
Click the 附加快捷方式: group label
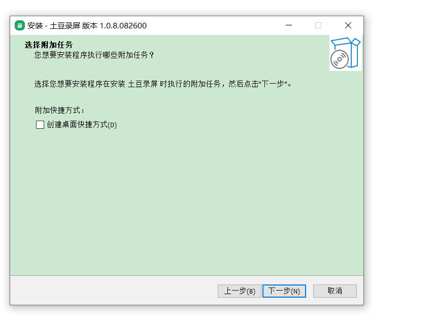[59, 110]
